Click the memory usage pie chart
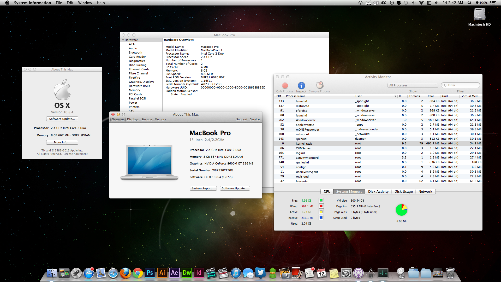This screenshot has width=501, height=282. [x=401, y=210]
